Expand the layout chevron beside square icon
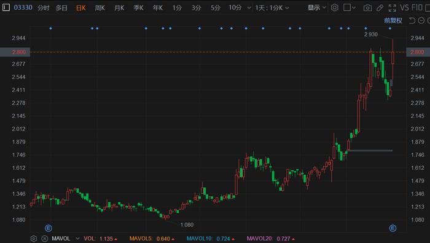 (354, 7)
